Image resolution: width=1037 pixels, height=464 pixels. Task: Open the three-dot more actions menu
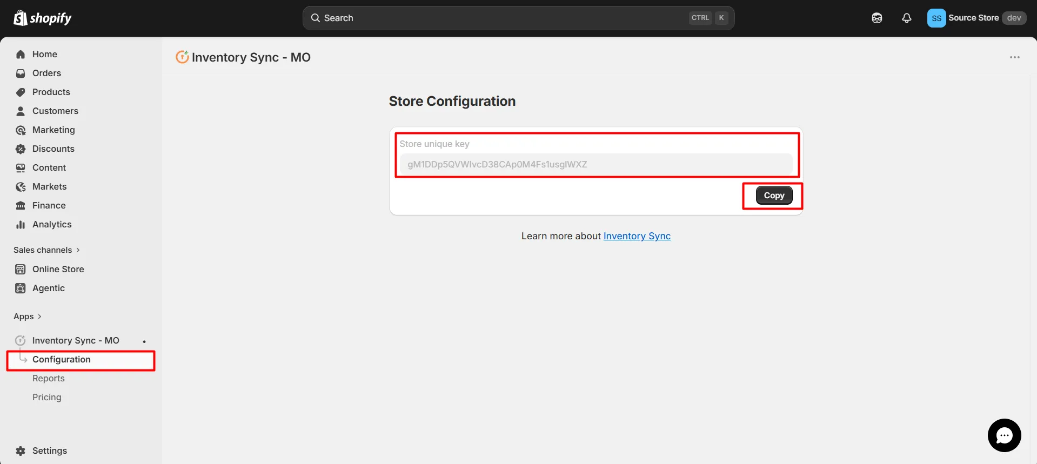tap(1015, 57)
